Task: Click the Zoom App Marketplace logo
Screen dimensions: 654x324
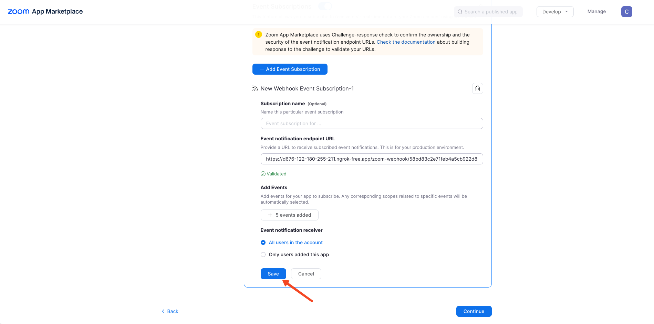Action: [45, 11]
